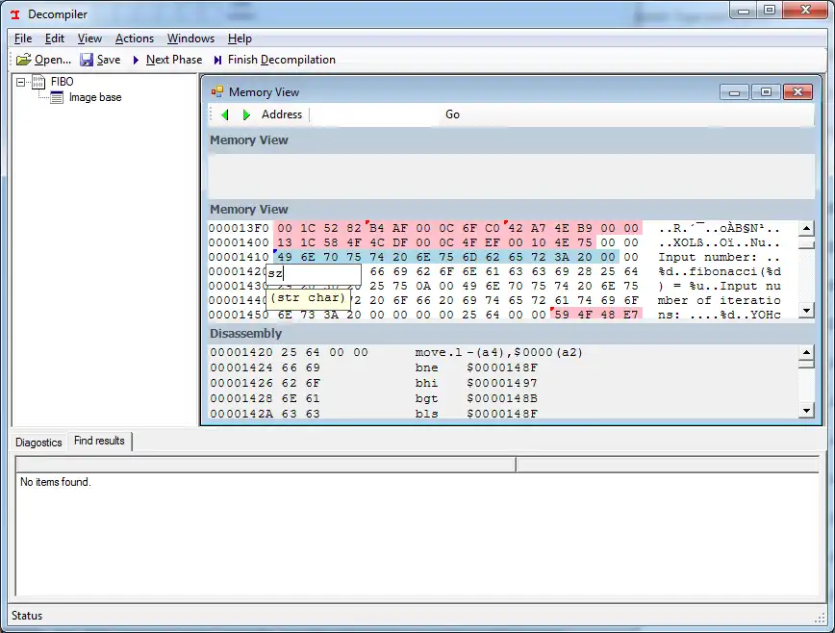Click the Memory View window title icon

point(217,92)
